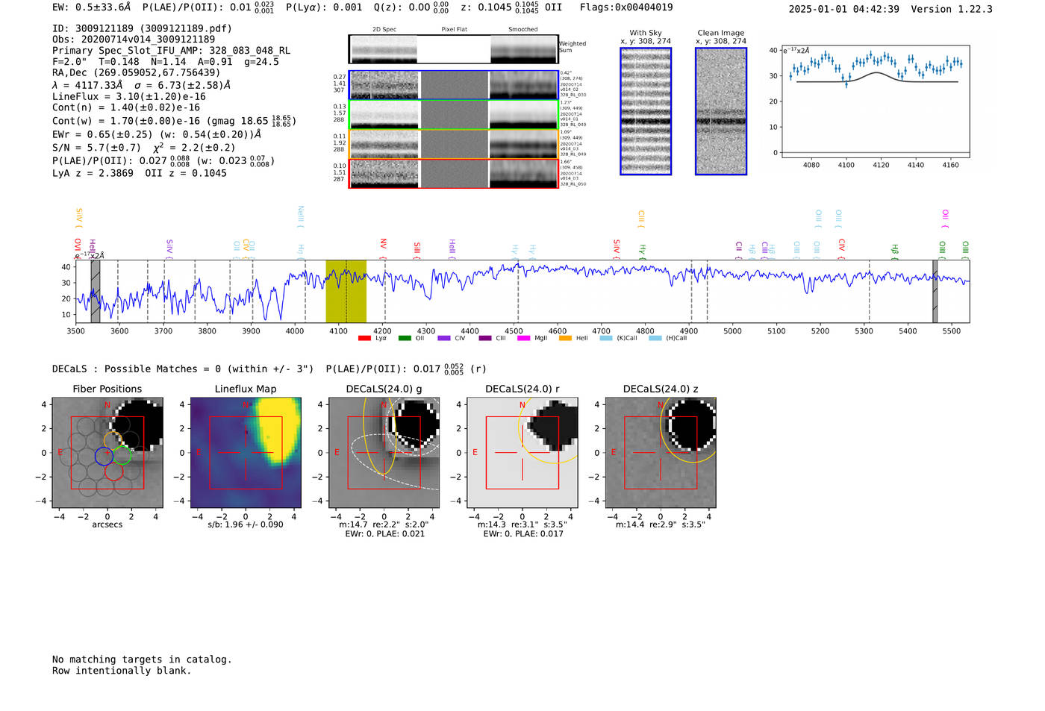The width and height of the screenshot is (1045, 711).
Task: Click the Flags:0x00404019 text
Action: (626, 7)
